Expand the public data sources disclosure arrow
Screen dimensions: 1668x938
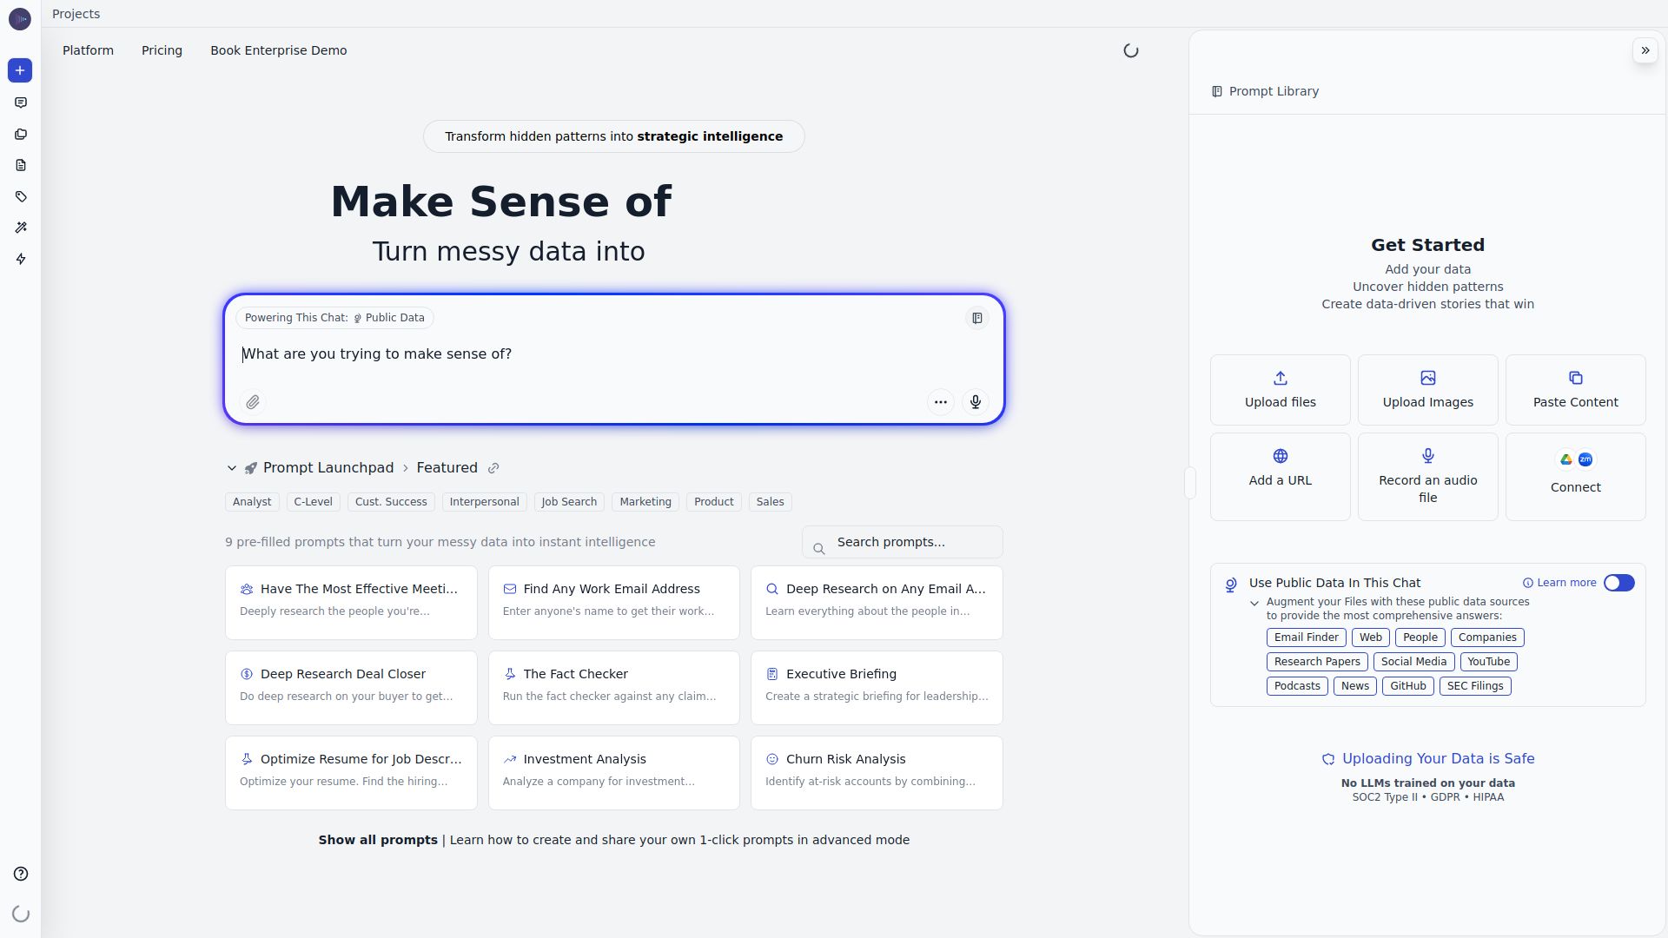[x=1254, y=602]
